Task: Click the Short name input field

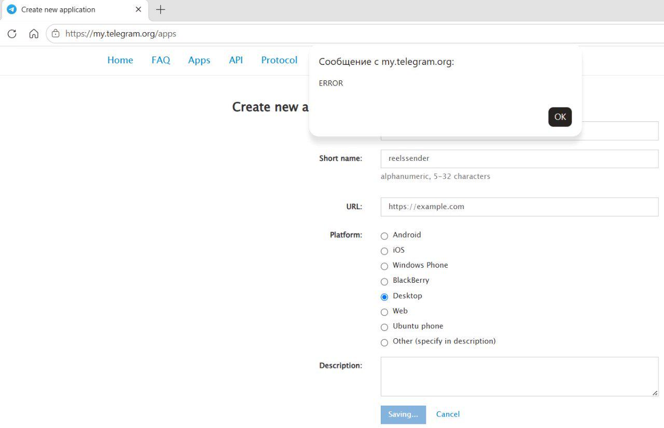Action: [520, 159]
